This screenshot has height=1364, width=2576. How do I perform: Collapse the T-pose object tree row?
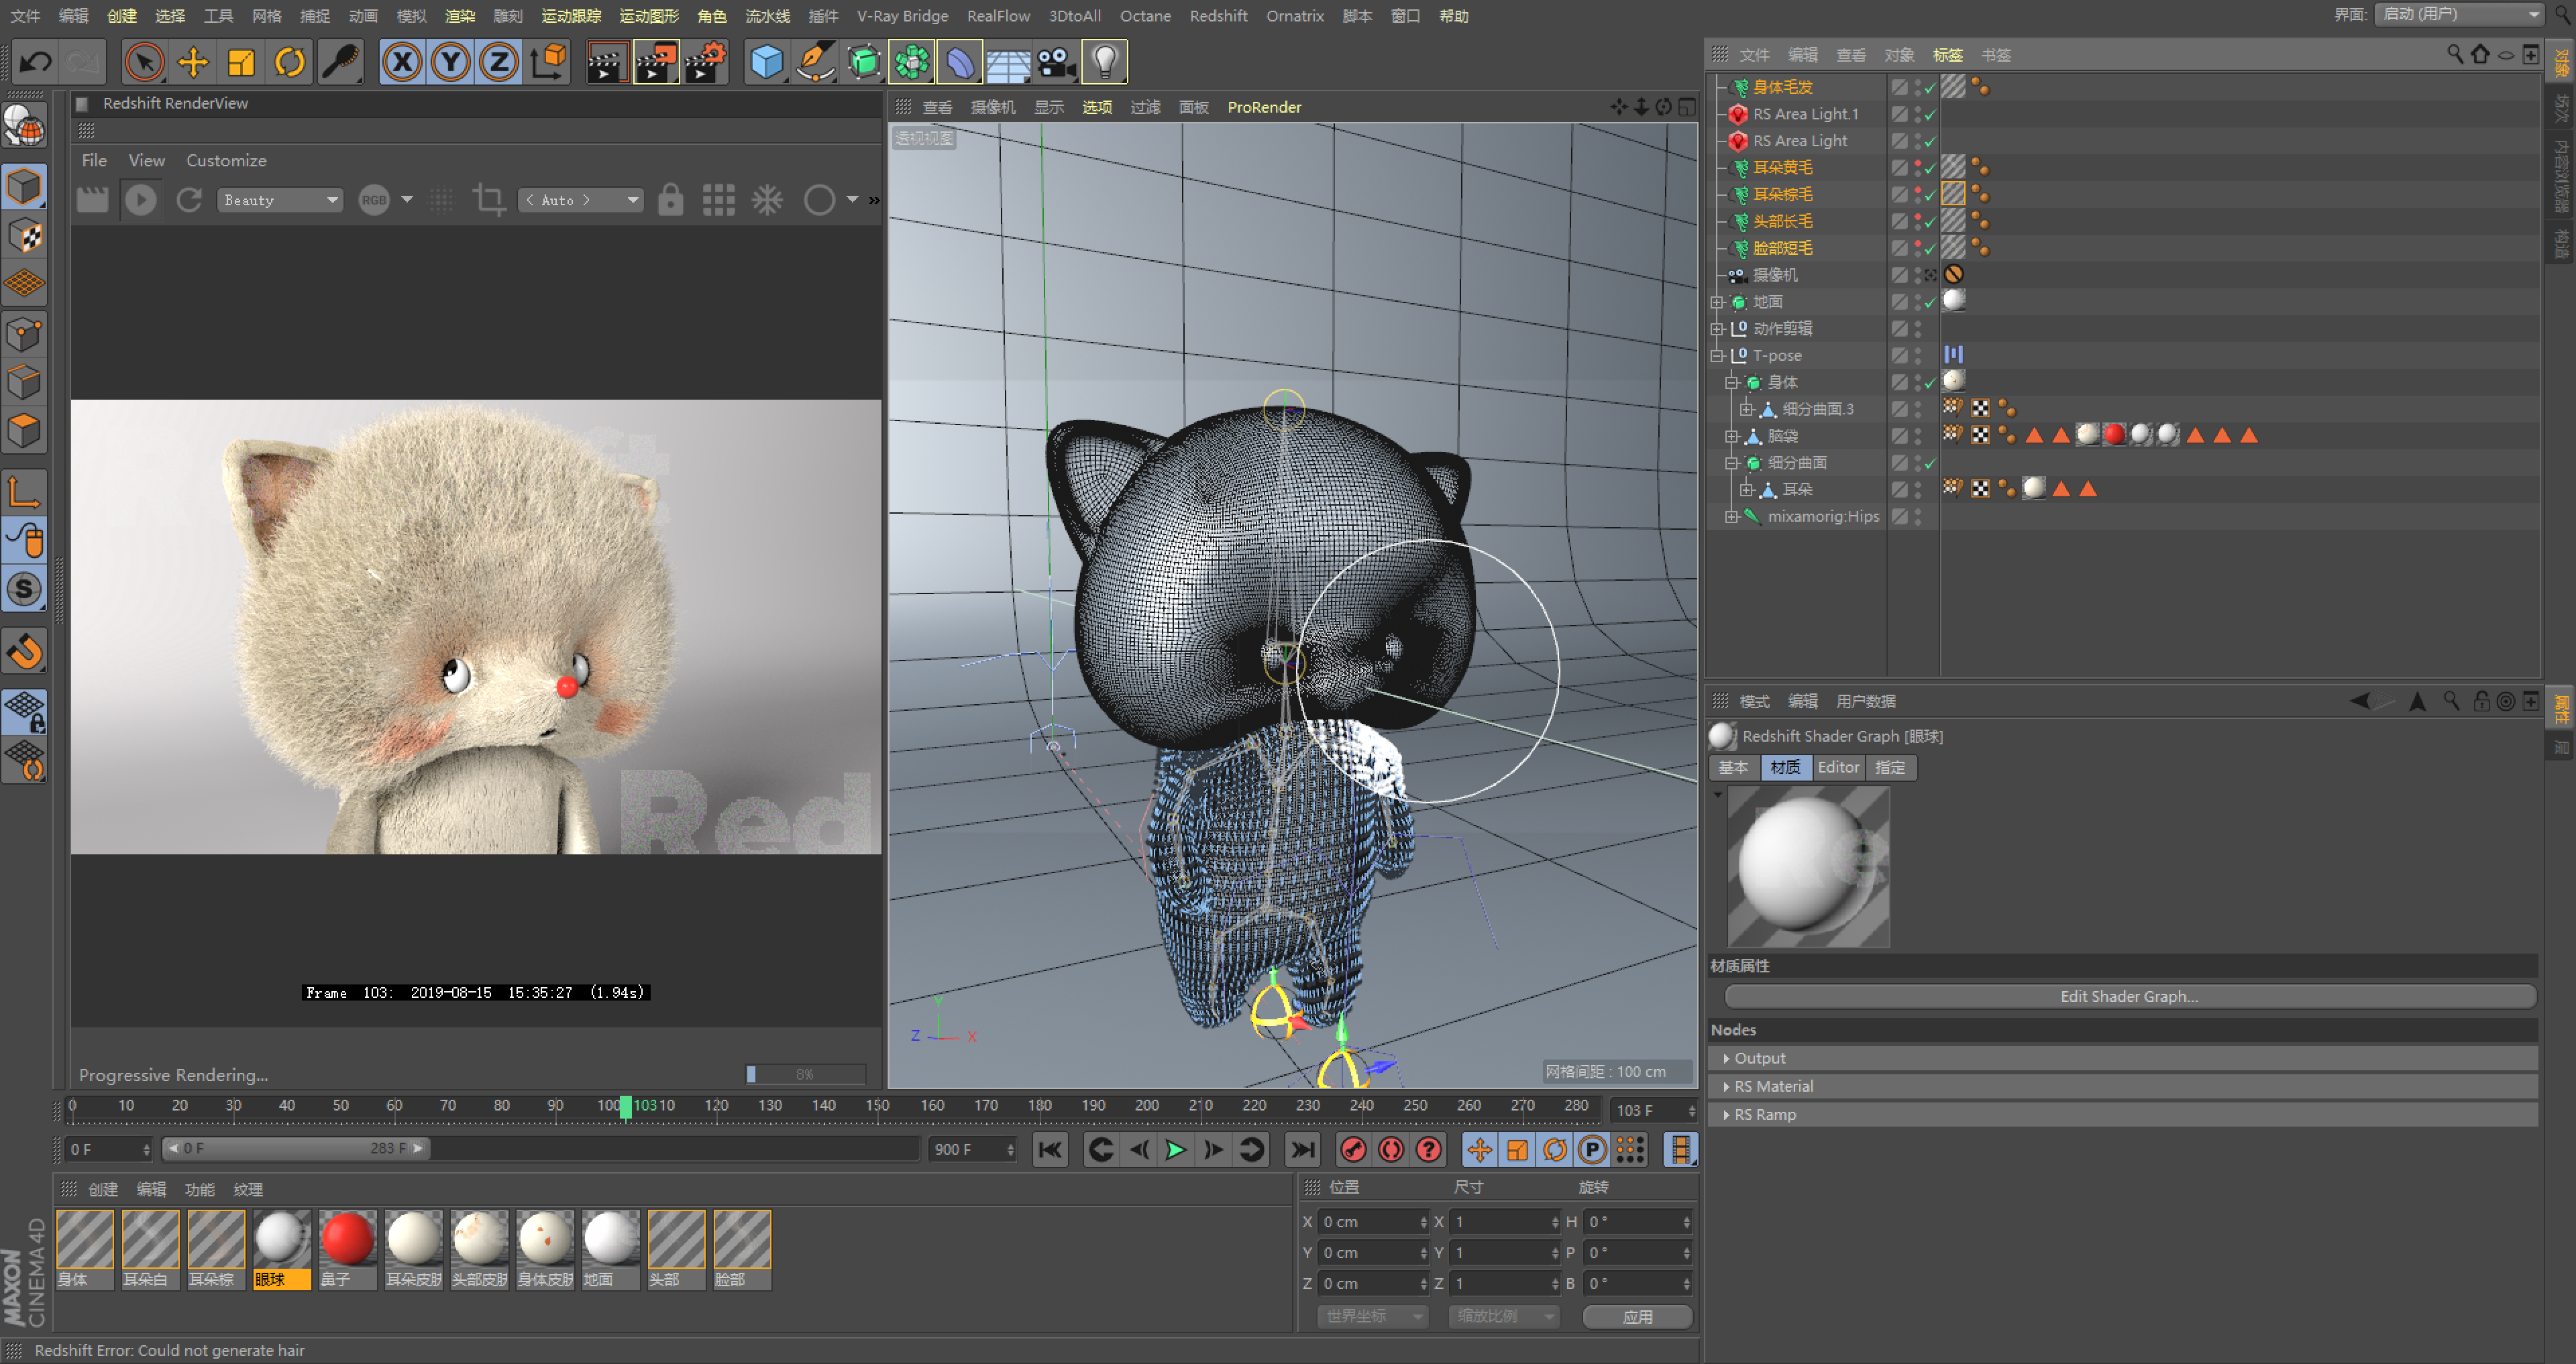point(1717,355)
